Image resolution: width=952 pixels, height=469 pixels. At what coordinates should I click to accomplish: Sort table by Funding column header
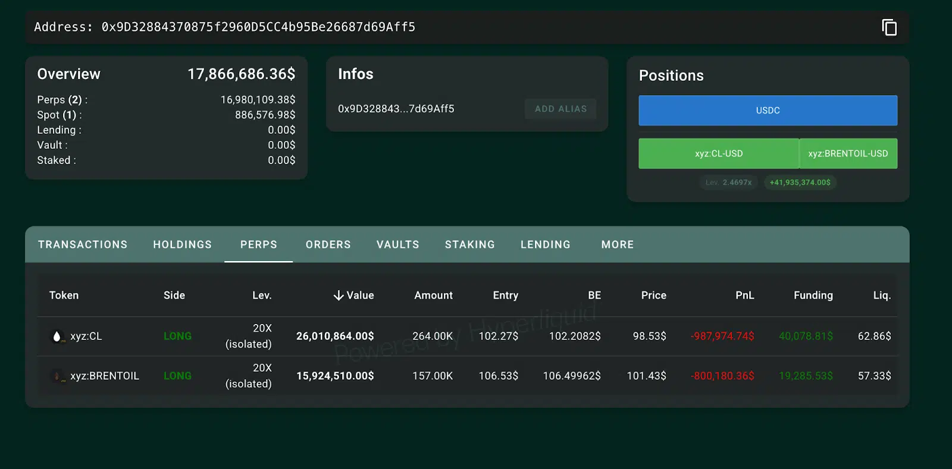pyautogui.click(x=813, y=295)
